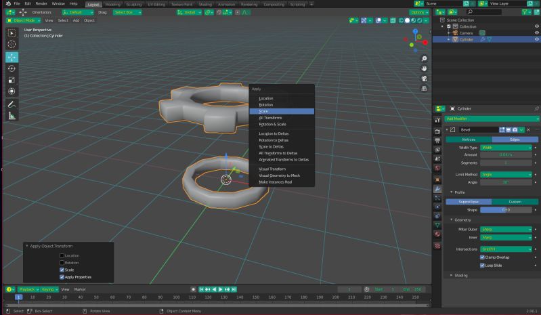Play the animation forward
This screenshot has height=315, width=541.
[x=221, y=289]
